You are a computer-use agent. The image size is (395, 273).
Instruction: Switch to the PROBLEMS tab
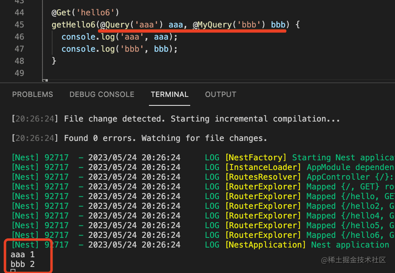click(32, 94)
